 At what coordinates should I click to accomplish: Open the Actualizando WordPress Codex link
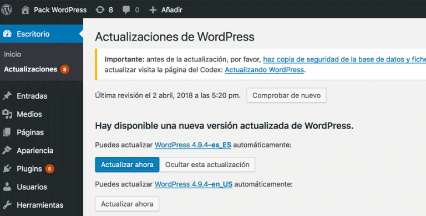tap(265, 70)
